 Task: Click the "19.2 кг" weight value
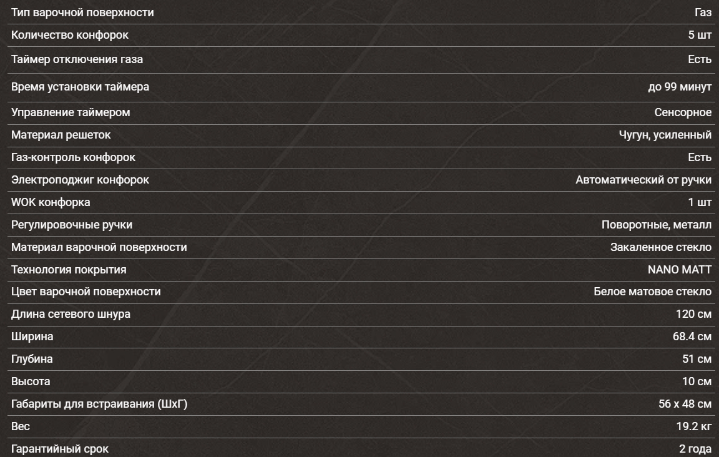693,426
